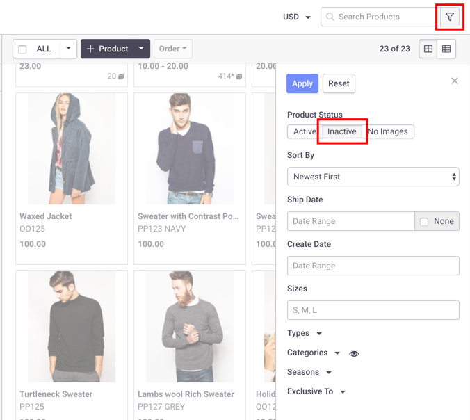Screen dimensions: 470x420
Task: Expand the Seasons filter section
Action: coord(309,372)
